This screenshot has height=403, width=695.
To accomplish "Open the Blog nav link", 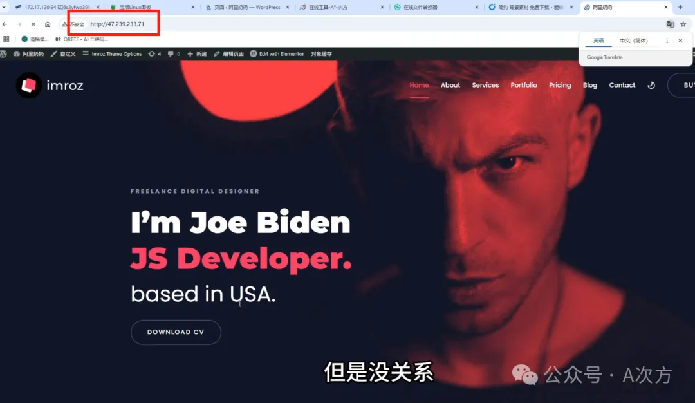I will pyautogui.click(x=590, y=85).
